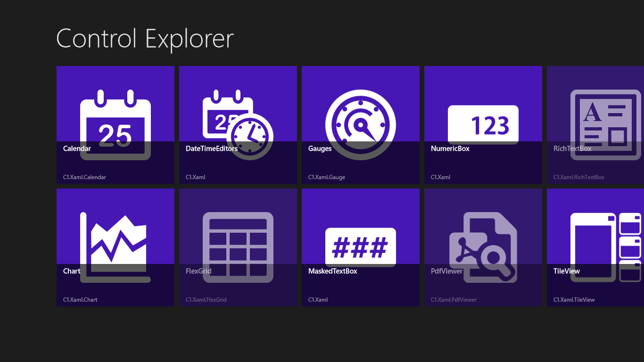Click the C1.Xaml.PdfViewer subtitle
644x362 pixels.
point(454,300)
